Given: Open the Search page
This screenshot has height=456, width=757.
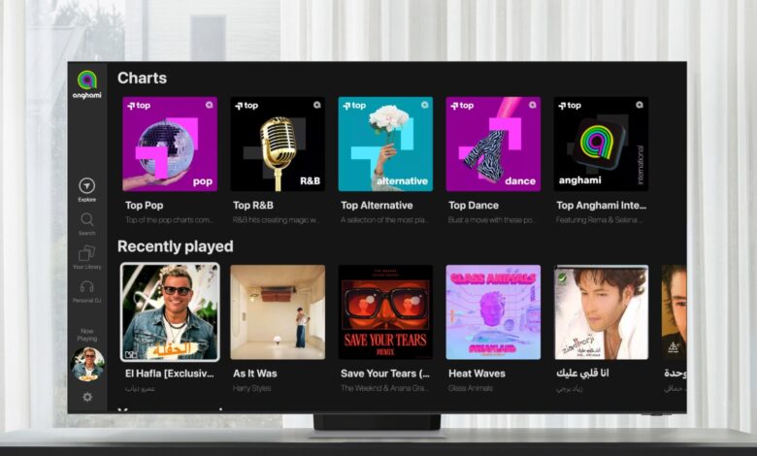Looking at the screenshot, I should [x=87, y=224].
